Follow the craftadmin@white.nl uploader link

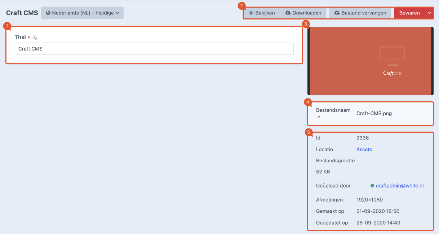[x=399, y=186]
